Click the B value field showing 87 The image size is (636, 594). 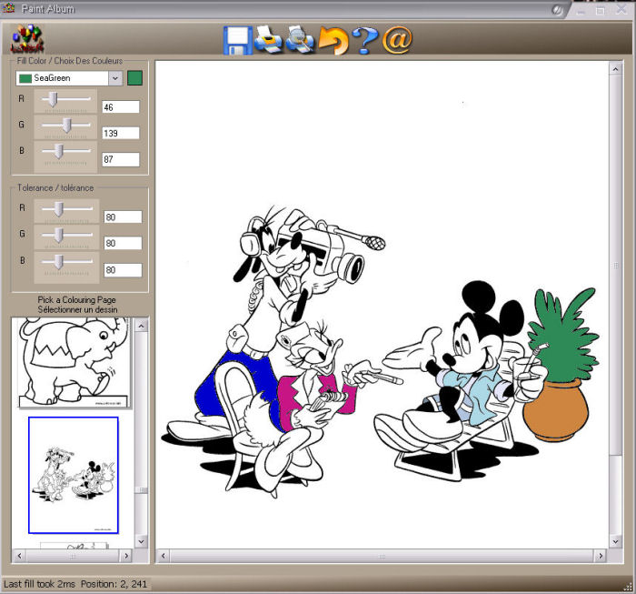121,159
